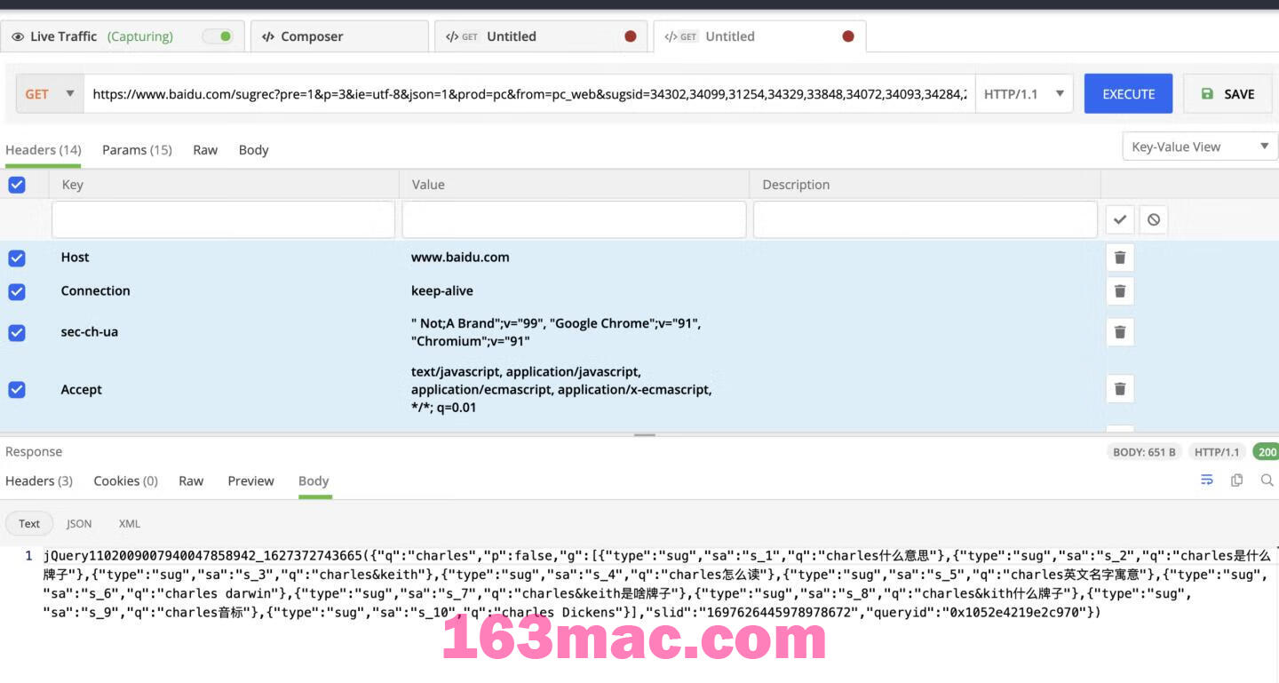
Task: Select the response Preview tab
Action: (250, 480)
